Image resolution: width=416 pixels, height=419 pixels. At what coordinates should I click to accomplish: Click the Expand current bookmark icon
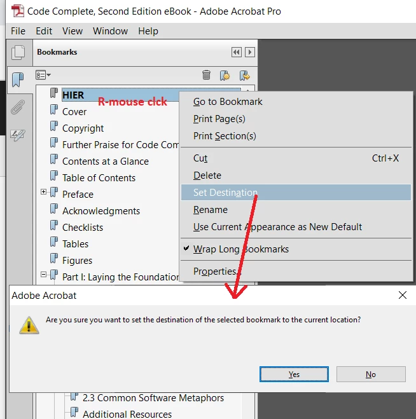(x=245, y=76)
